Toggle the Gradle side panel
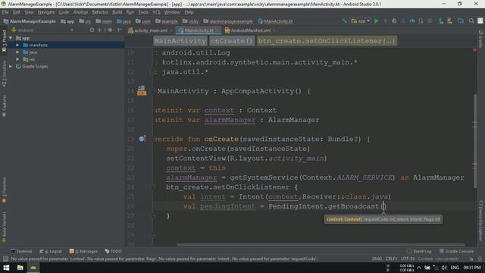The width and height of the screenshot is (485, 273). point(481,39)
